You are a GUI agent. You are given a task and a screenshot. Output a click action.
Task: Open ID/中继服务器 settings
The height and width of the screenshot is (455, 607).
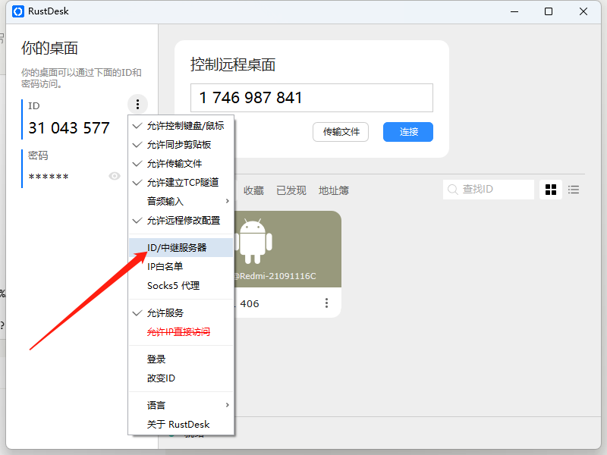click(181, 248)
